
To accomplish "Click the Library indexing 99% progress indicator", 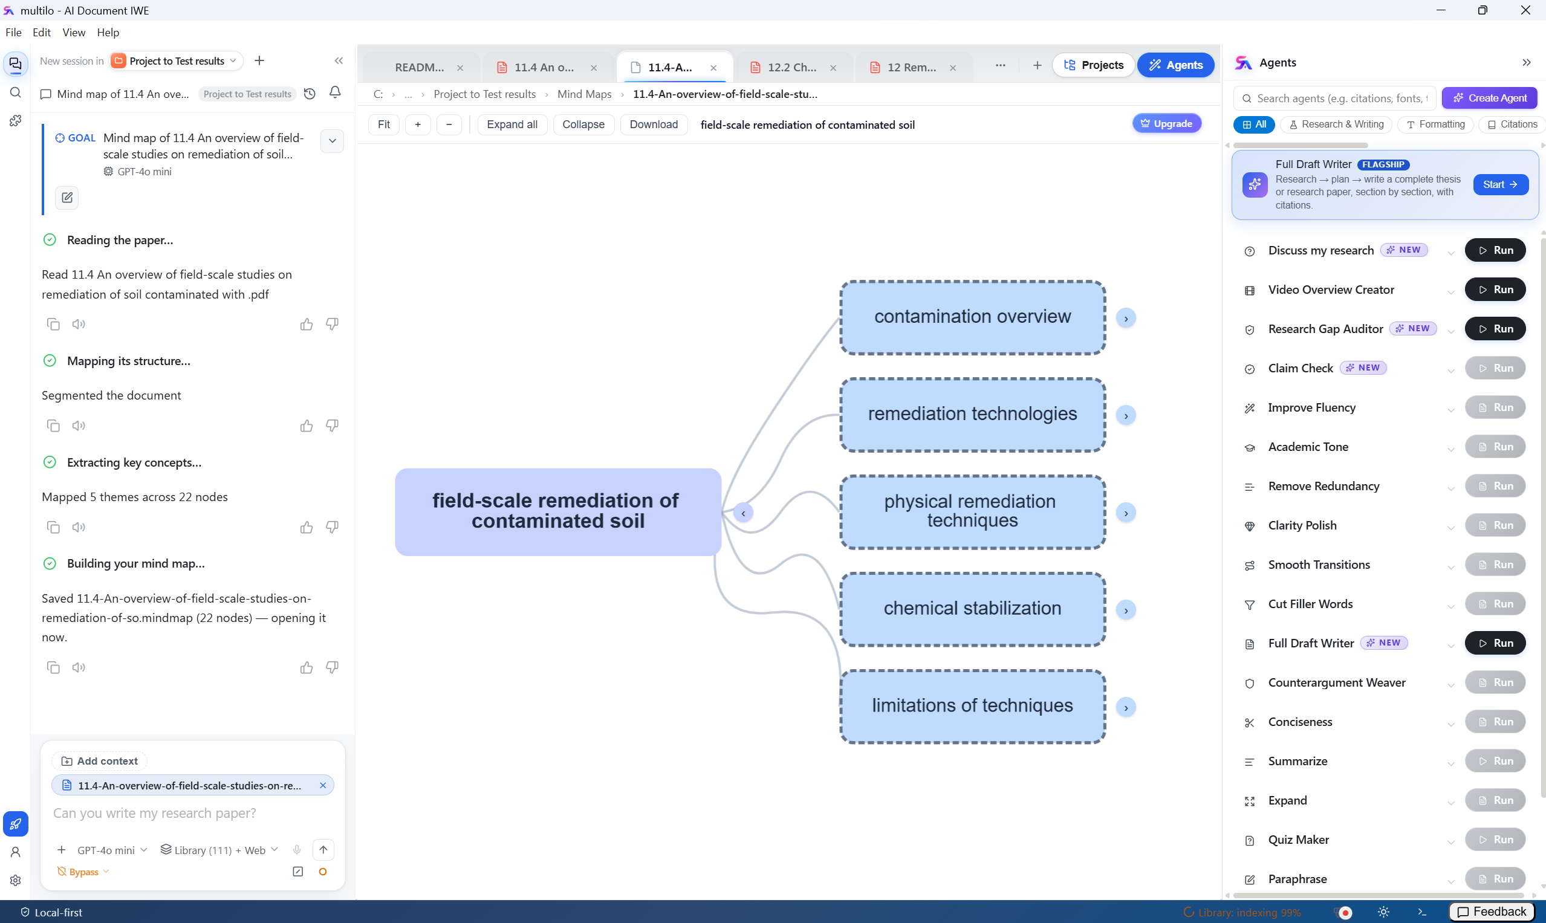I will coord(1242,913).
